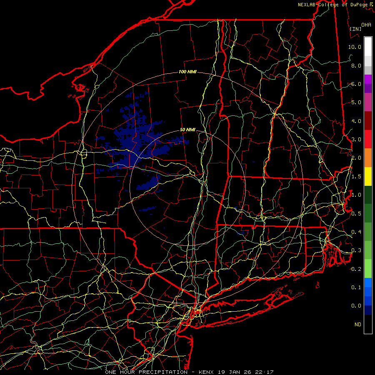The width and height of the screenshot is (375, 375).
Task: Click the "0.2" legend value
Action: (356, 269)
